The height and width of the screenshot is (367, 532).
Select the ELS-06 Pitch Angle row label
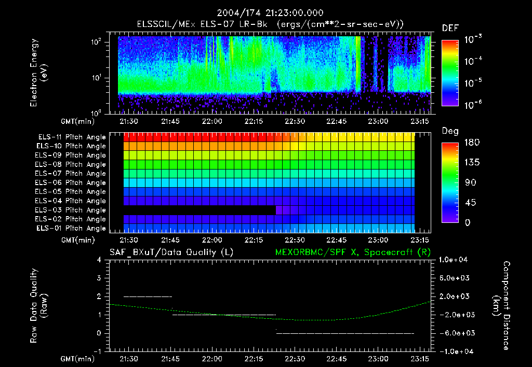tap(71, 182)
